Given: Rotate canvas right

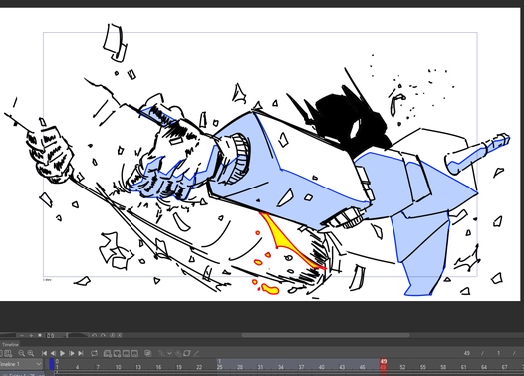Looking at the screenshot, I should click(103, 335).
